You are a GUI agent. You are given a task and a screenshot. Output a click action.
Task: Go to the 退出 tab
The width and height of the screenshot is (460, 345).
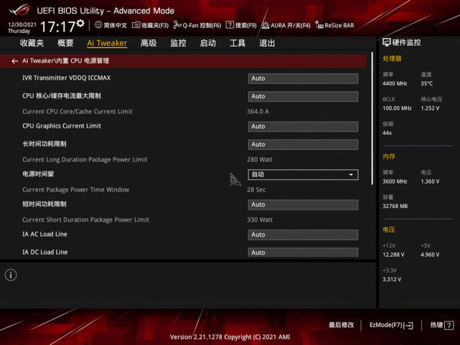click(x=267, y=43)
